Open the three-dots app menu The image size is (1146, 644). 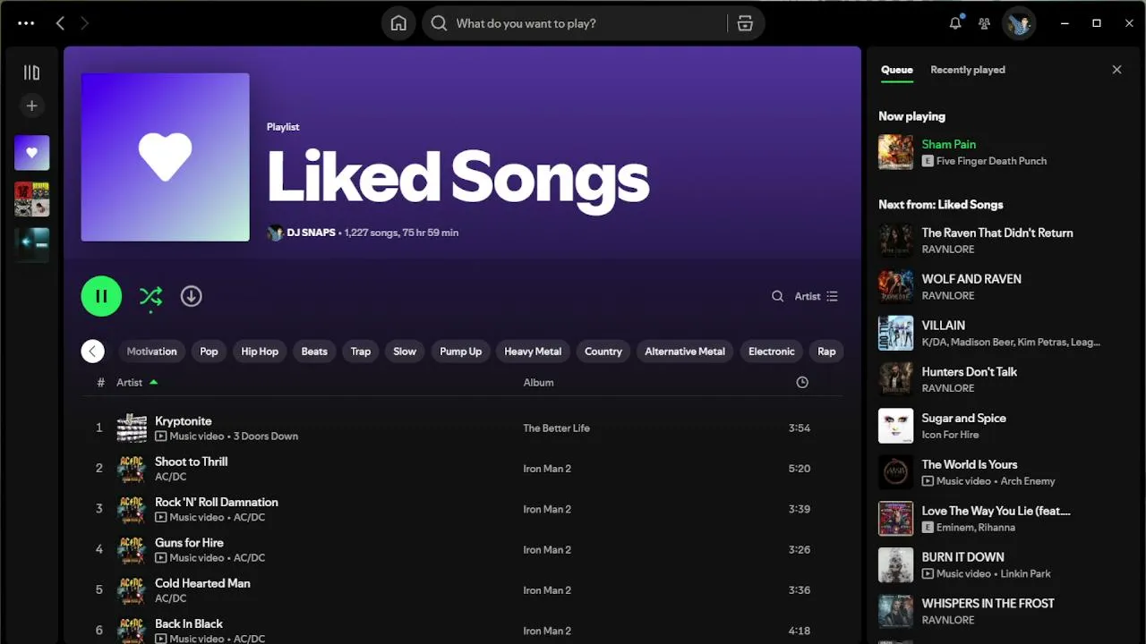point(26,23)
